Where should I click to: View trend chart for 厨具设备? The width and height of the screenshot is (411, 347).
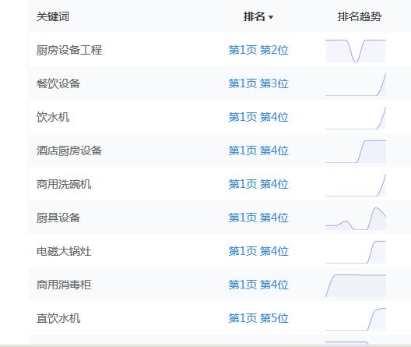point(356,218)
